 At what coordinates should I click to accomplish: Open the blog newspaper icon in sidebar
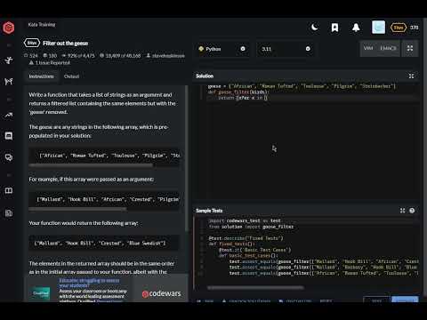tap(9, 212)
